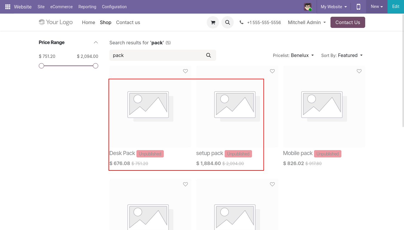Click the $ 676.08 price
The height and width of the screenshot is (230, 404).
tap(120, 163)
